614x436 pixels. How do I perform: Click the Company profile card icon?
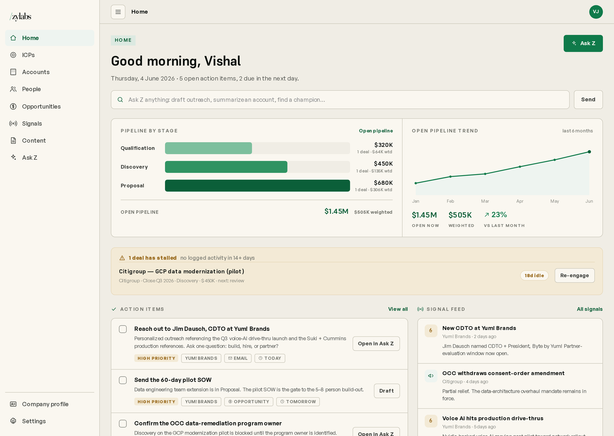tap(13, 404)
